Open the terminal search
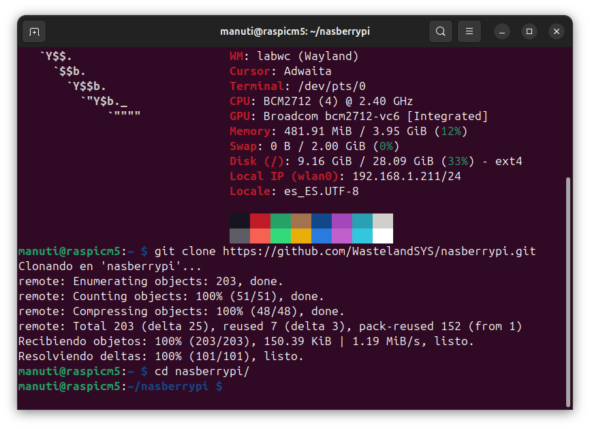590x429 pixels. pyautogui.click(x=441, y=31)
